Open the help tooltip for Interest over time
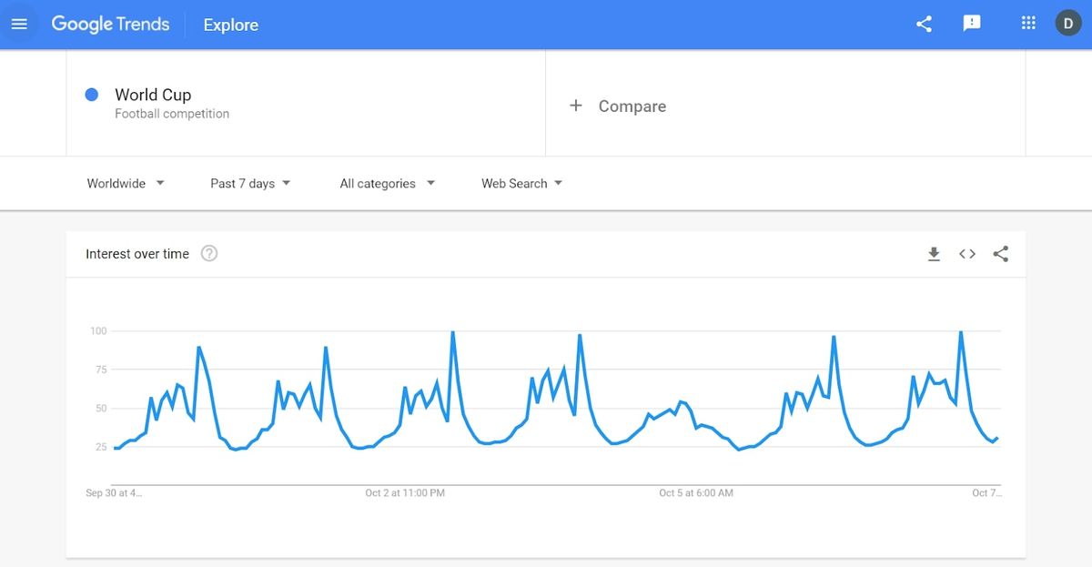The width and height of the screenshot is (1092, 567). click(x=208, y=253)
